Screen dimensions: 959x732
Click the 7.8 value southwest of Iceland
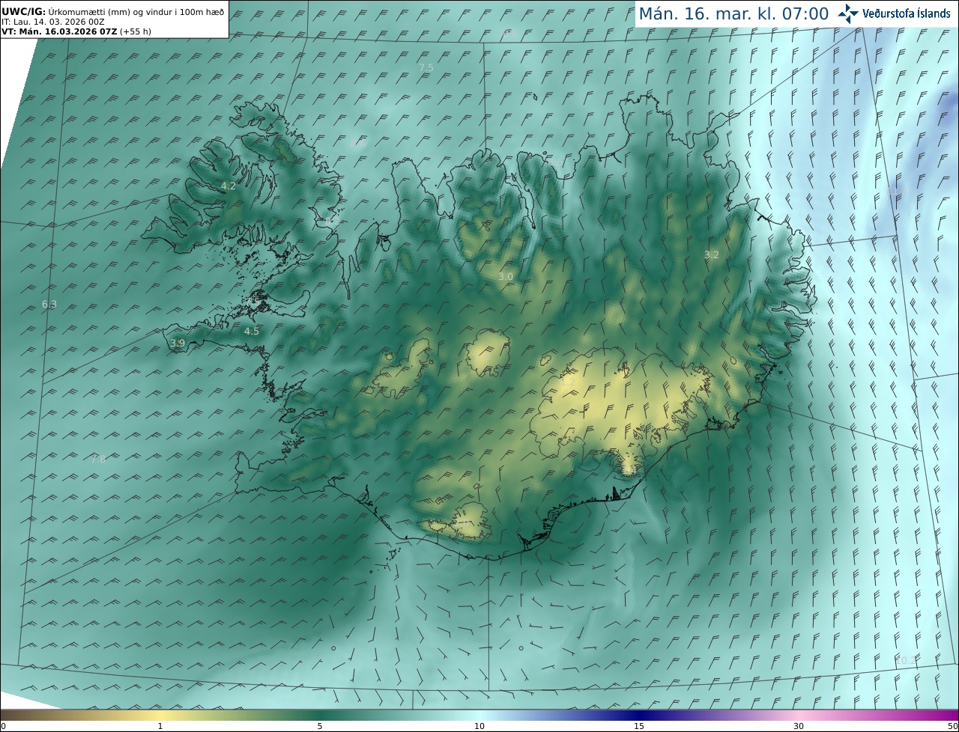tap(98, 459)
